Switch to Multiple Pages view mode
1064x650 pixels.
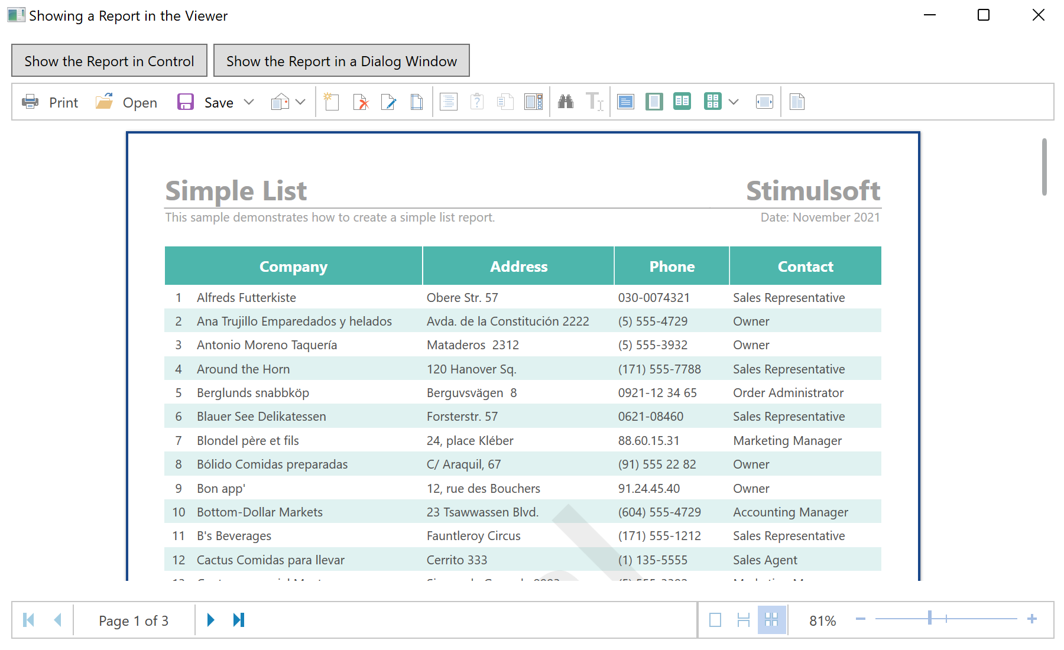tap(772, 620)
